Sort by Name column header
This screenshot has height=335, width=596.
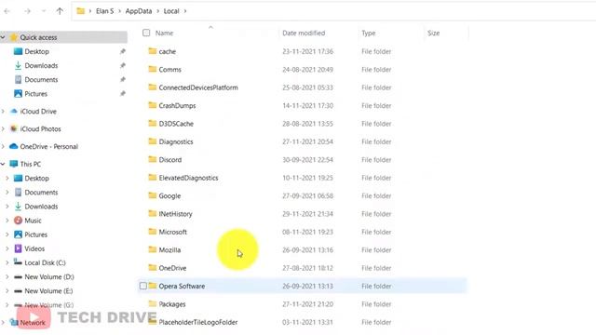(x=164, y=33)
